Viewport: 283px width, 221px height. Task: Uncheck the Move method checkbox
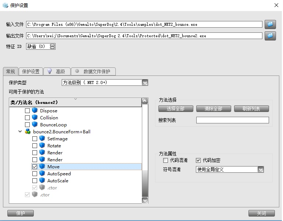point(35,167)
